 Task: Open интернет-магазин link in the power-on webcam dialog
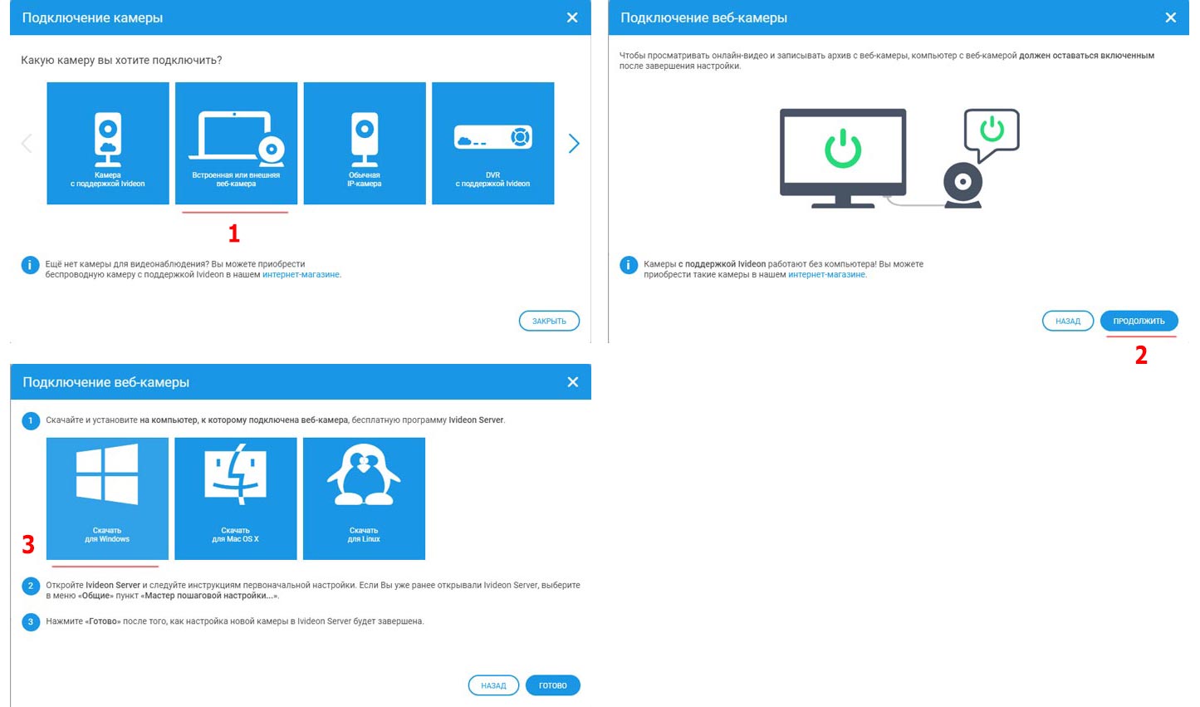pyautogui.click(x=826, y=275)
